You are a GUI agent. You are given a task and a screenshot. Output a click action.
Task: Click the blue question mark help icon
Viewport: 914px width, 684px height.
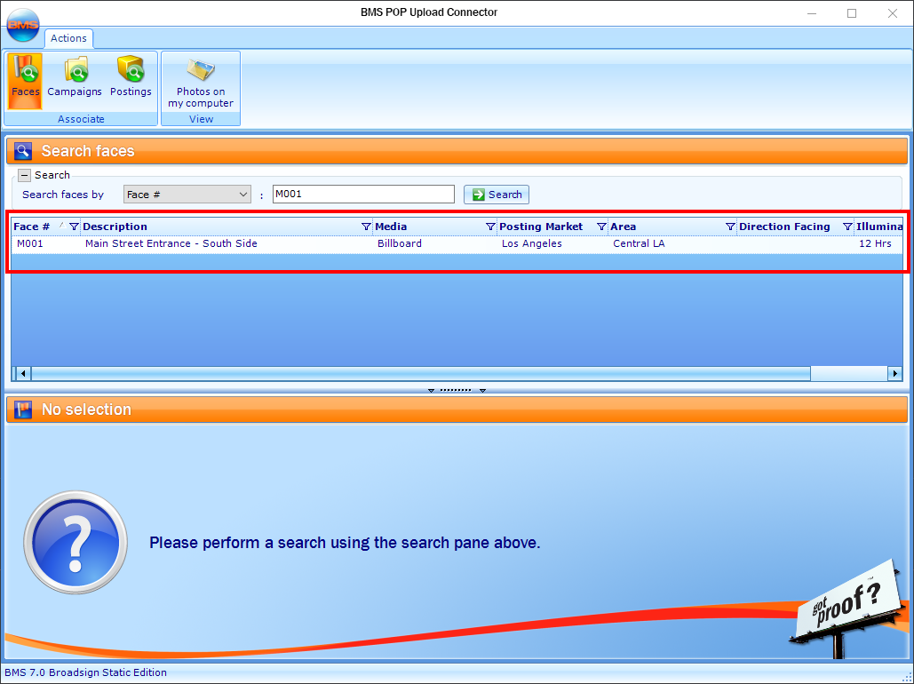tap(76, 542)
